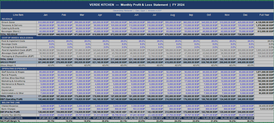Select Total COGS Jul value 242,440.00 EGP
The image size is (274, 123).
[155, 59]
